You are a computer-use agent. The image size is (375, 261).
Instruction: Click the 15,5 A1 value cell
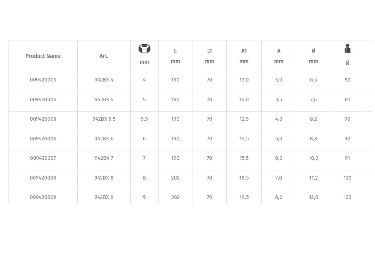click(244, 158)
